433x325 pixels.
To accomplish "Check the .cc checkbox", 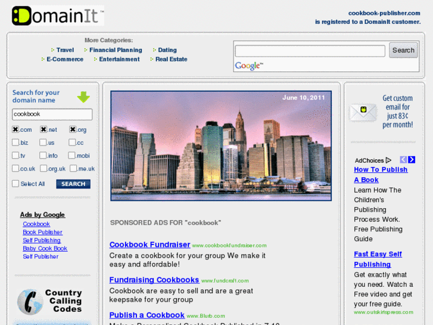I will (72, 142).
